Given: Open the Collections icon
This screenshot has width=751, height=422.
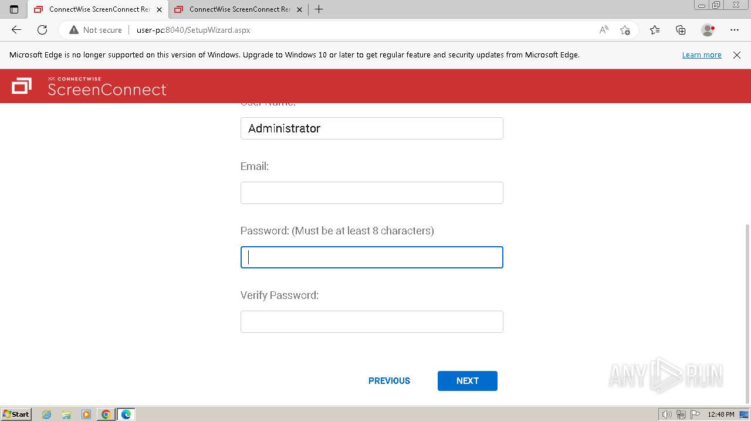Looking at the screenshot, I should (681, 30).
